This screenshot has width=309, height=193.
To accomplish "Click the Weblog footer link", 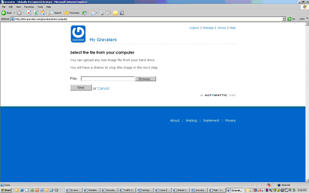I will (x=191, y=120).
